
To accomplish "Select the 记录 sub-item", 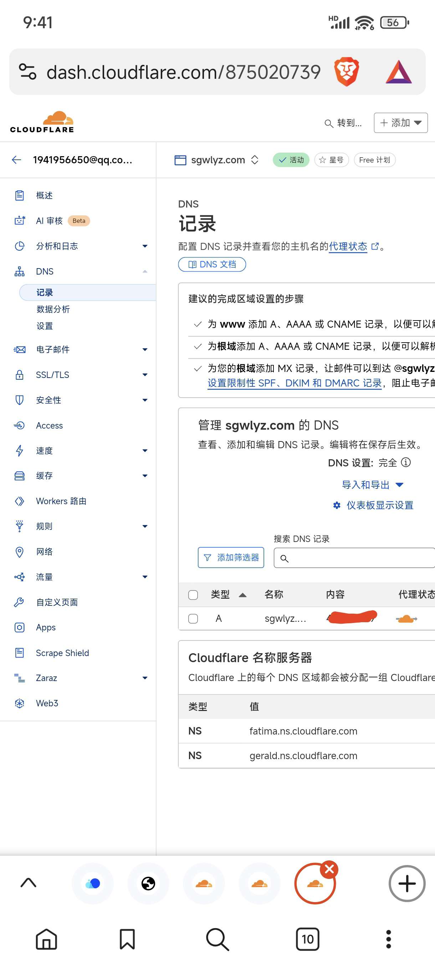I will coord(87,292).
